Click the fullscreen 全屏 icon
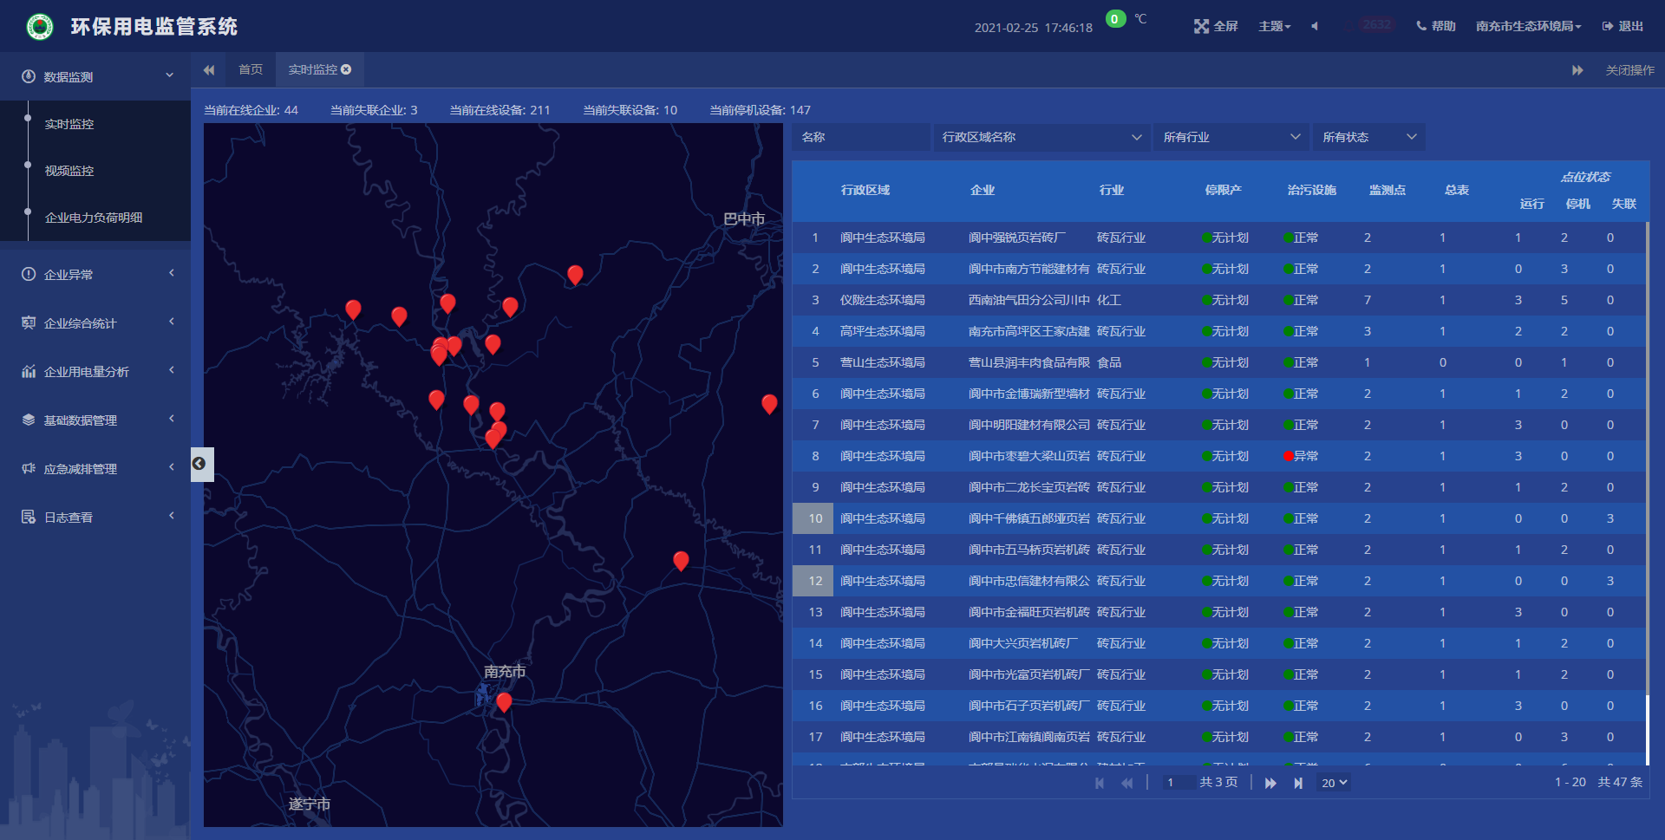The width and height of the screenshot is (1665, 840). [x=1201, y=26]
